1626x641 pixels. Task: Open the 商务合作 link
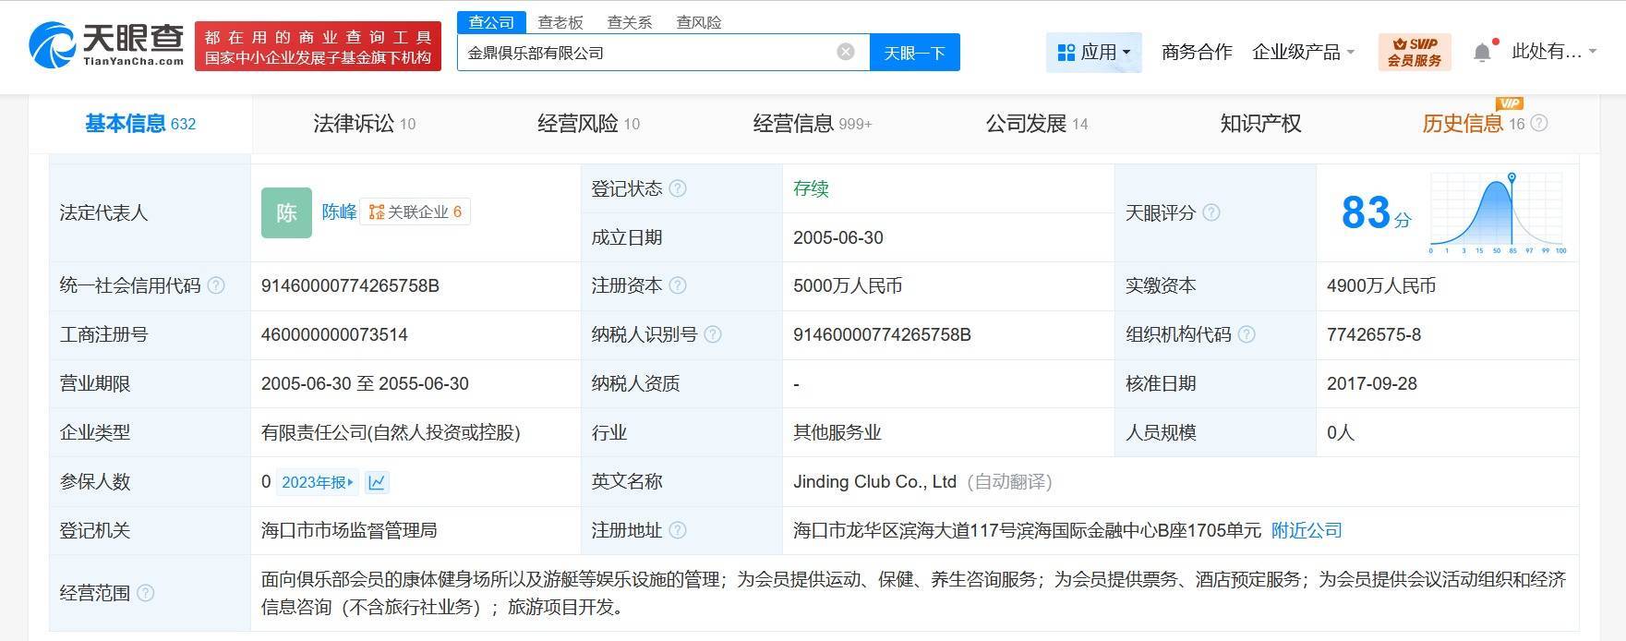[1197, 52]
